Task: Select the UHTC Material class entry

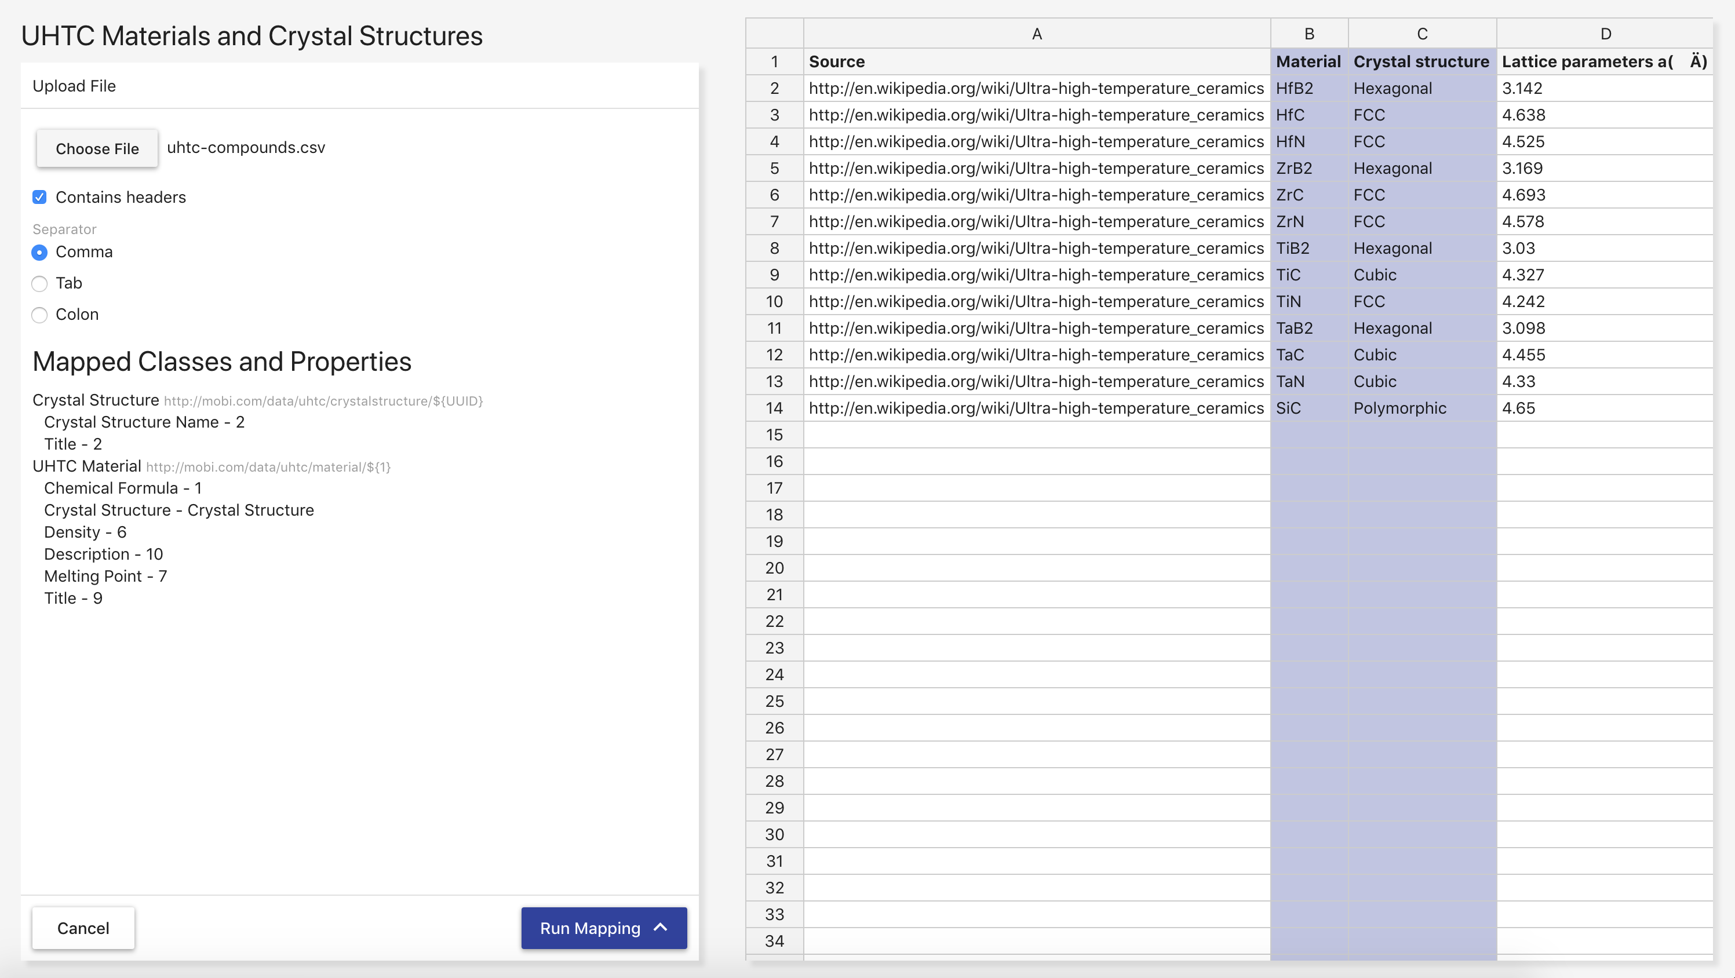Action: [87, 466]
